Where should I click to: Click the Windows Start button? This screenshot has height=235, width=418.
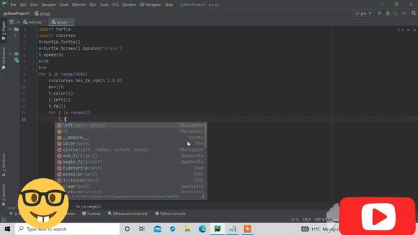7,229
